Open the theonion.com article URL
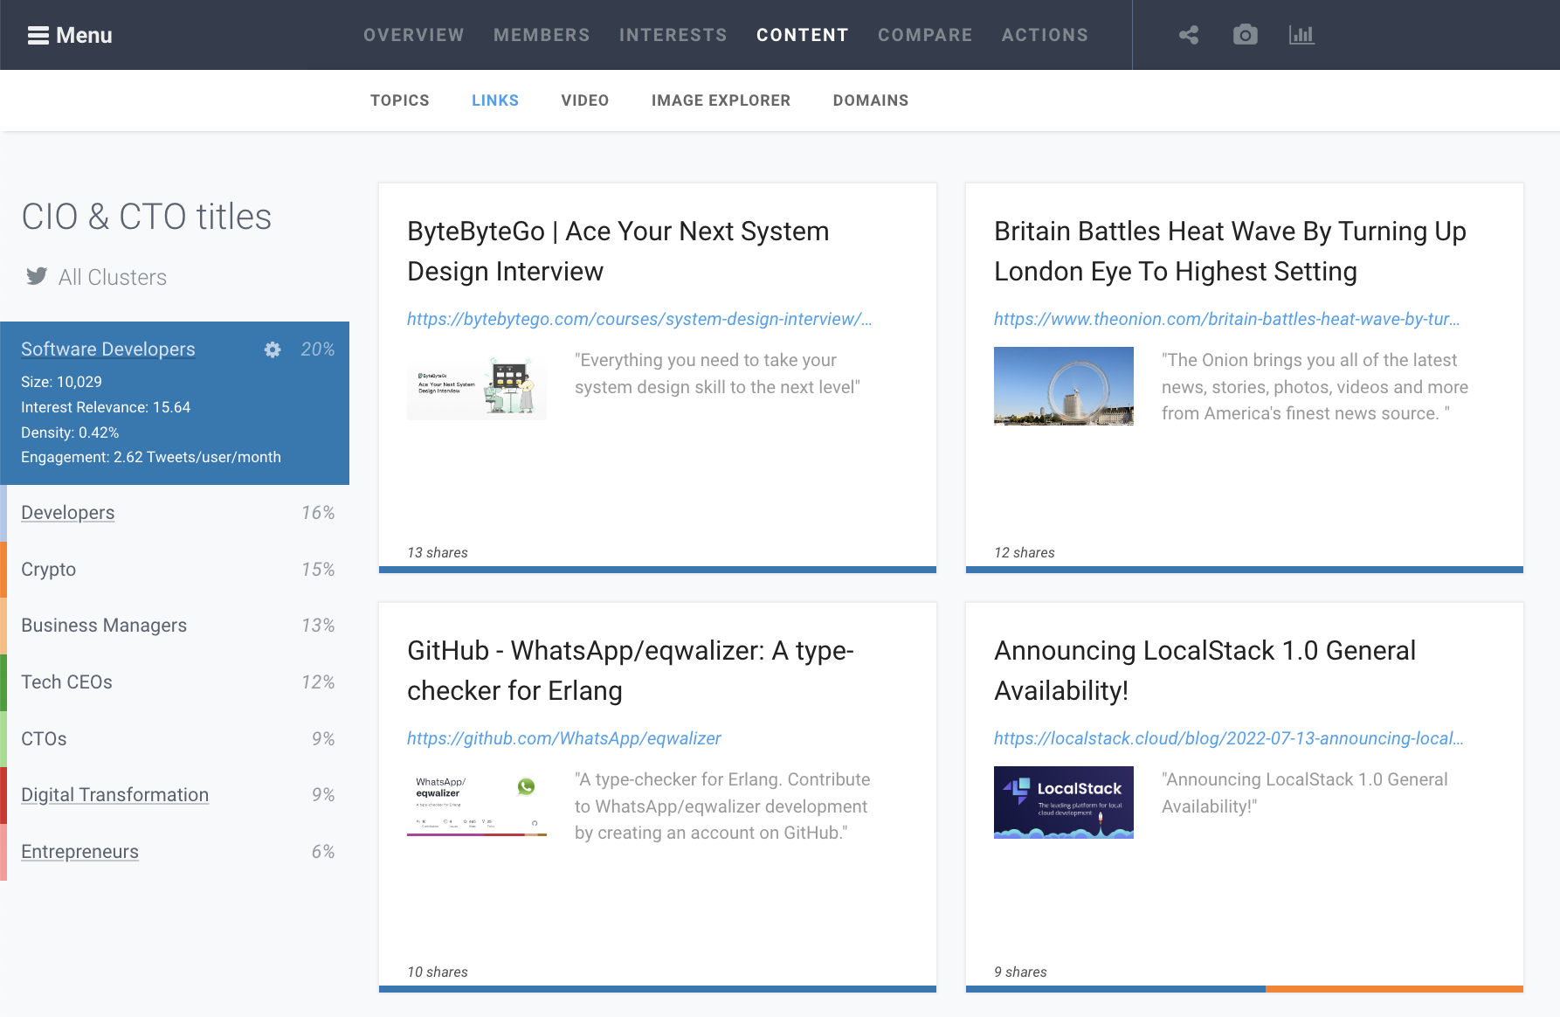Image resolution: width=1560 pixels, height=1017 pixels. [x=1227, y=319]
